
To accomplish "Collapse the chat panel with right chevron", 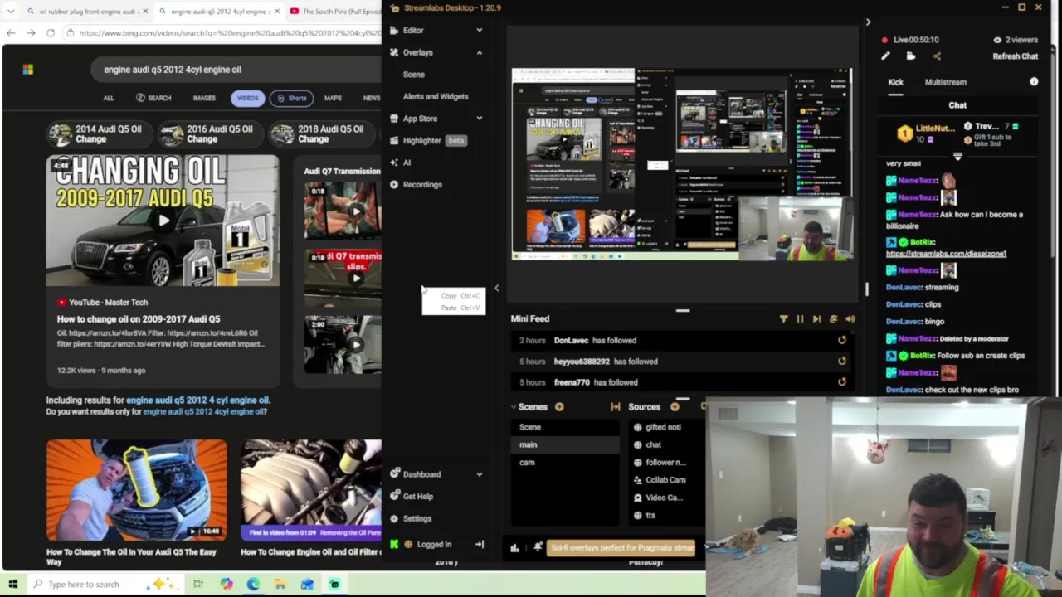I will pyautogui.click(x=868, y=22).
